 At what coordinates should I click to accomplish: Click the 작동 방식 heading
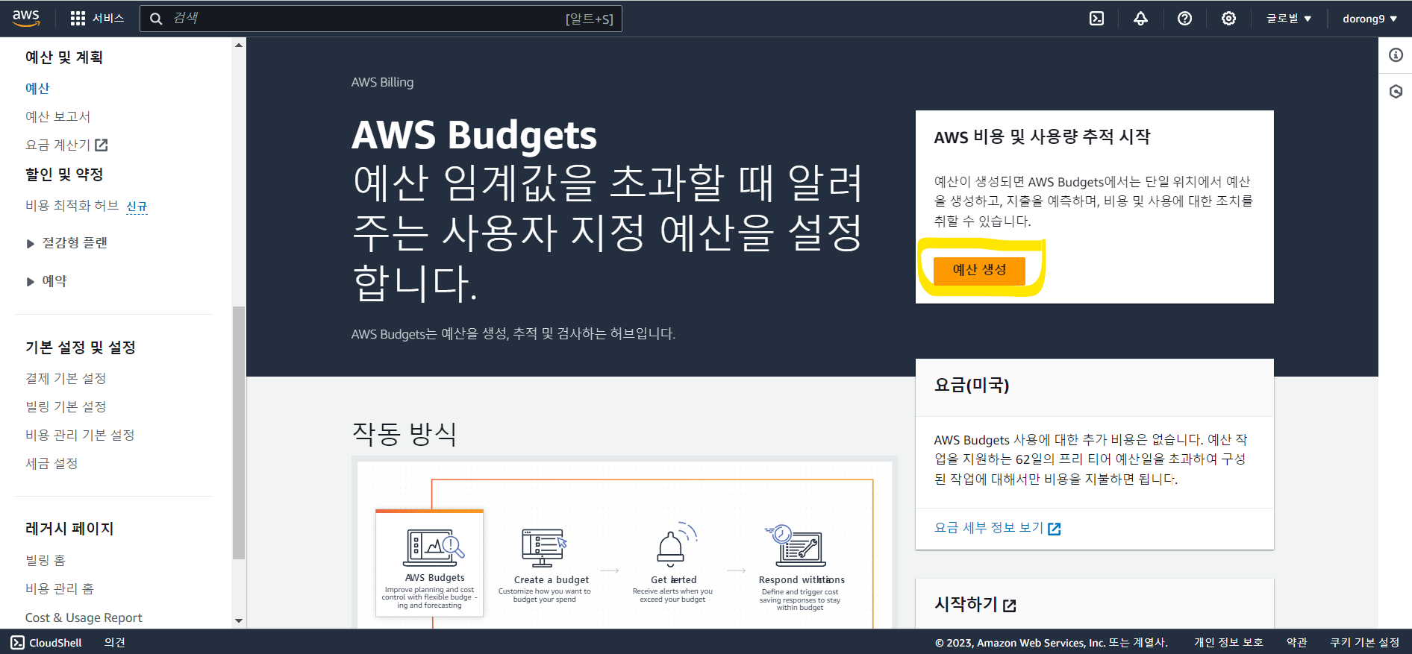point(404,433)
